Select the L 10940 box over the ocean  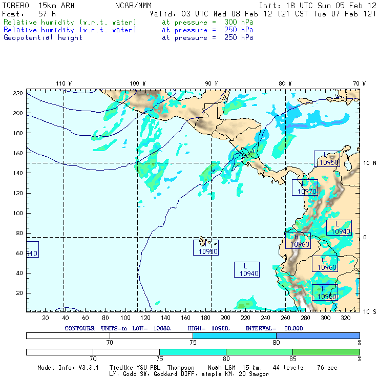246,269
